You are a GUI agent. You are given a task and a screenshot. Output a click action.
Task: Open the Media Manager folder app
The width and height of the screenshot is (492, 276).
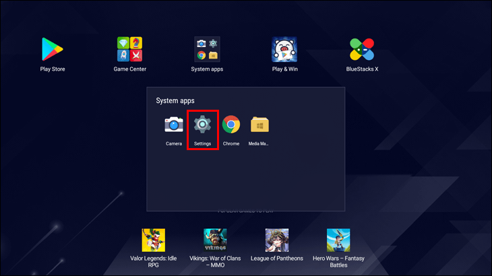click(259, 125)
